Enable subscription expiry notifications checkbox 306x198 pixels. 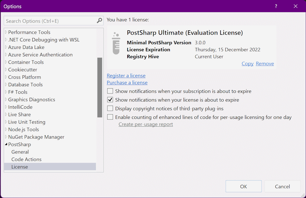tap(110, 91)
